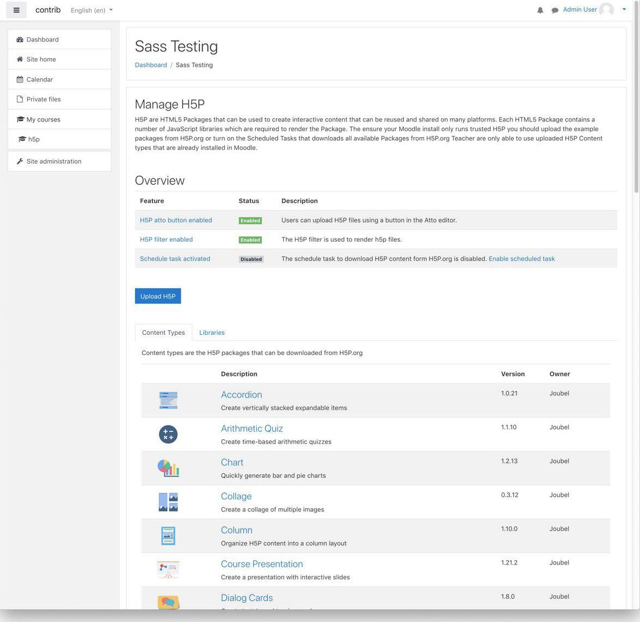Image resolution: width=640 pixels, height=622 pixels.
Task: Switch to the Content Types tab
Action: [163, 333]
